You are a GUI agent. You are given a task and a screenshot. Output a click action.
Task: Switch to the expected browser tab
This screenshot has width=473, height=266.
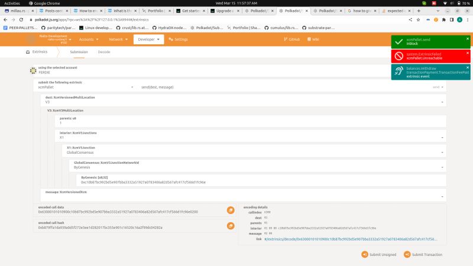click(x=396, y=11)
